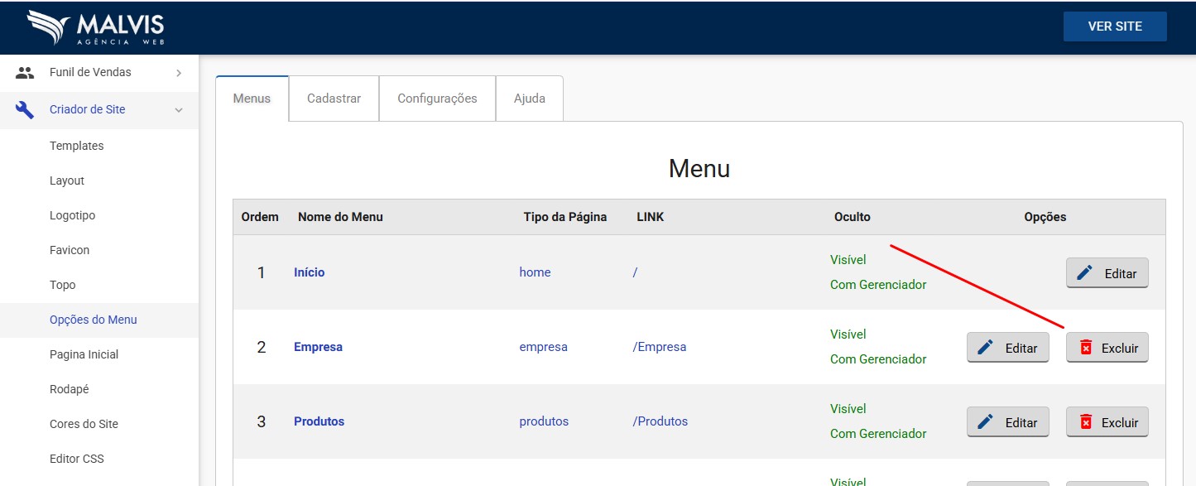Follow the /Produtos link
Screen dimensions: 1196x486
point(660,421)
